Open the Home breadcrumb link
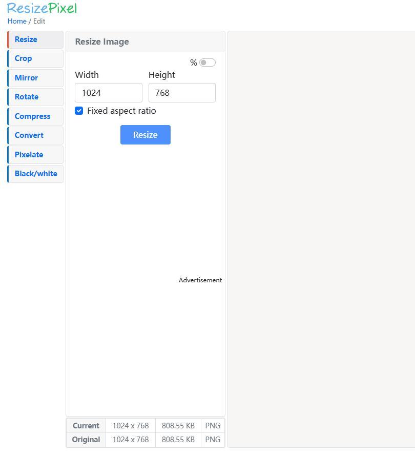The height and width of the screenshot is (476, 415). (17, 22)
